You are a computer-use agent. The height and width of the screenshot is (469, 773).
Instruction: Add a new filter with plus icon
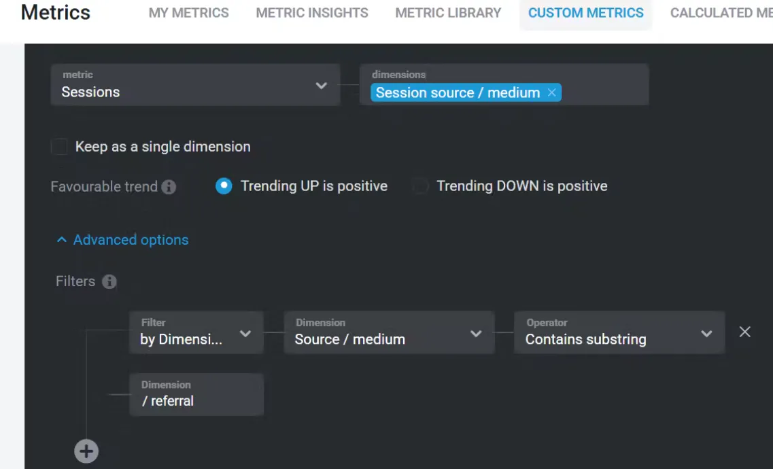86,451
